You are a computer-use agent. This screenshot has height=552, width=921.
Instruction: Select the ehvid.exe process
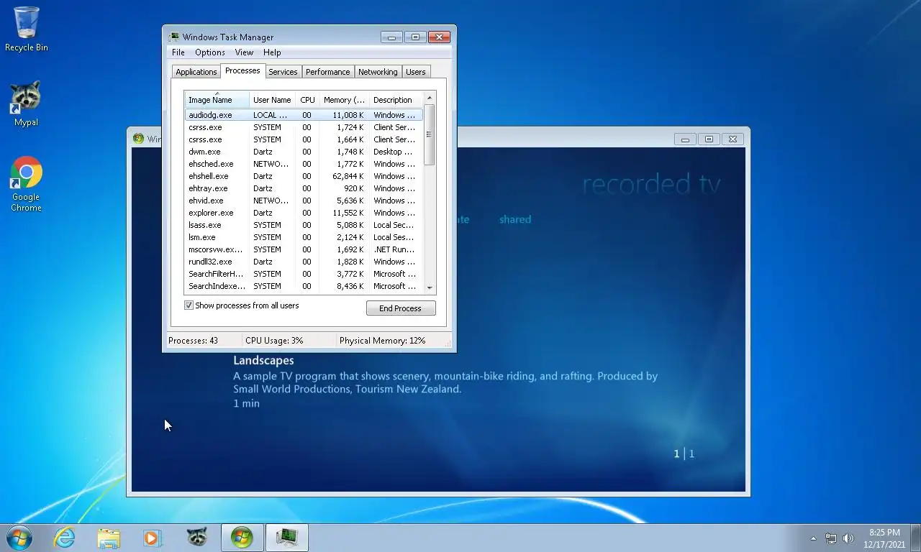[x=304, y=201]
